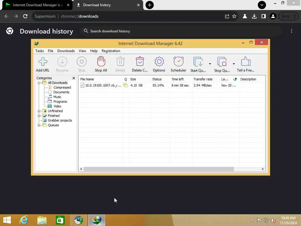
Task: Open IDM Options gear icon
Action: 159,62
